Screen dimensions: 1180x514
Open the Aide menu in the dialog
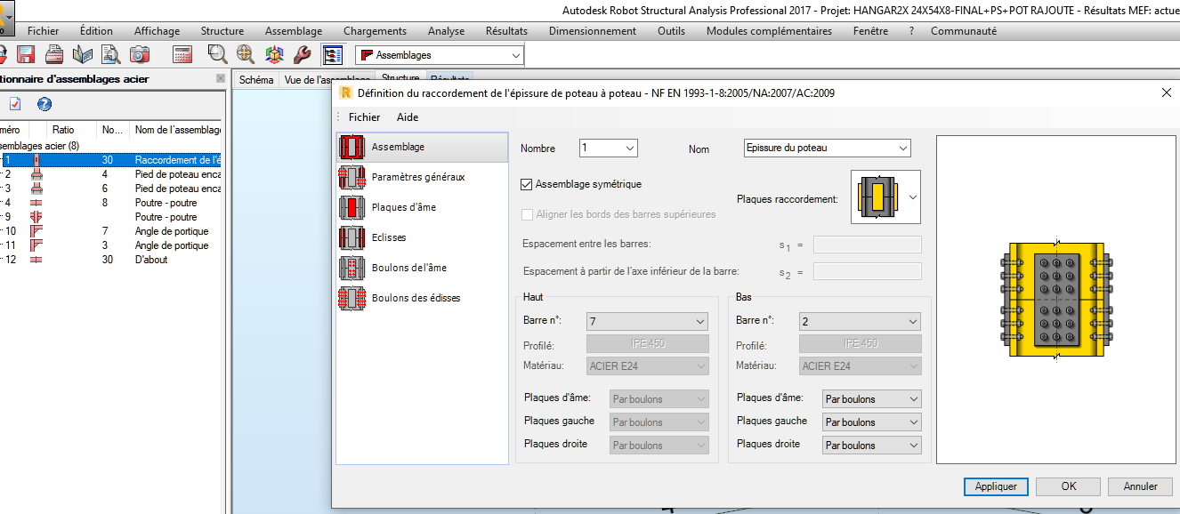[408, 117]
